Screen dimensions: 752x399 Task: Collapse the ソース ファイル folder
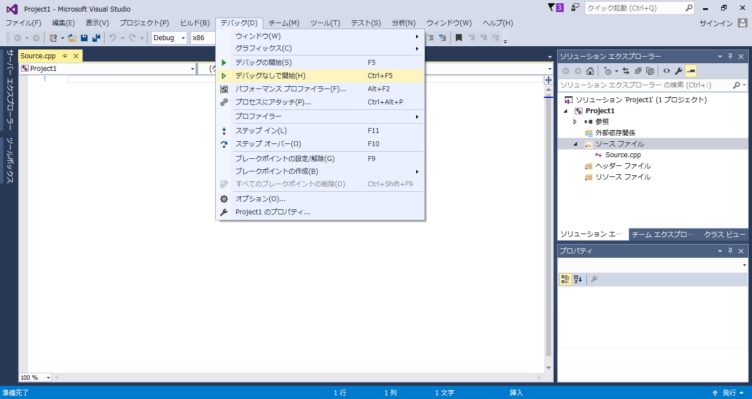pos(574,143)
